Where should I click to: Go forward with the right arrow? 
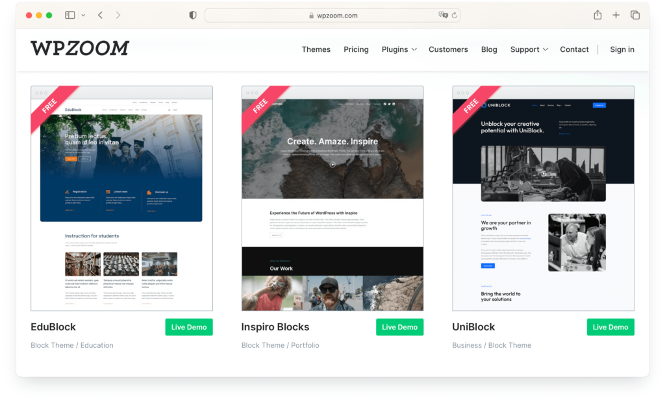(x=118, y=16)
